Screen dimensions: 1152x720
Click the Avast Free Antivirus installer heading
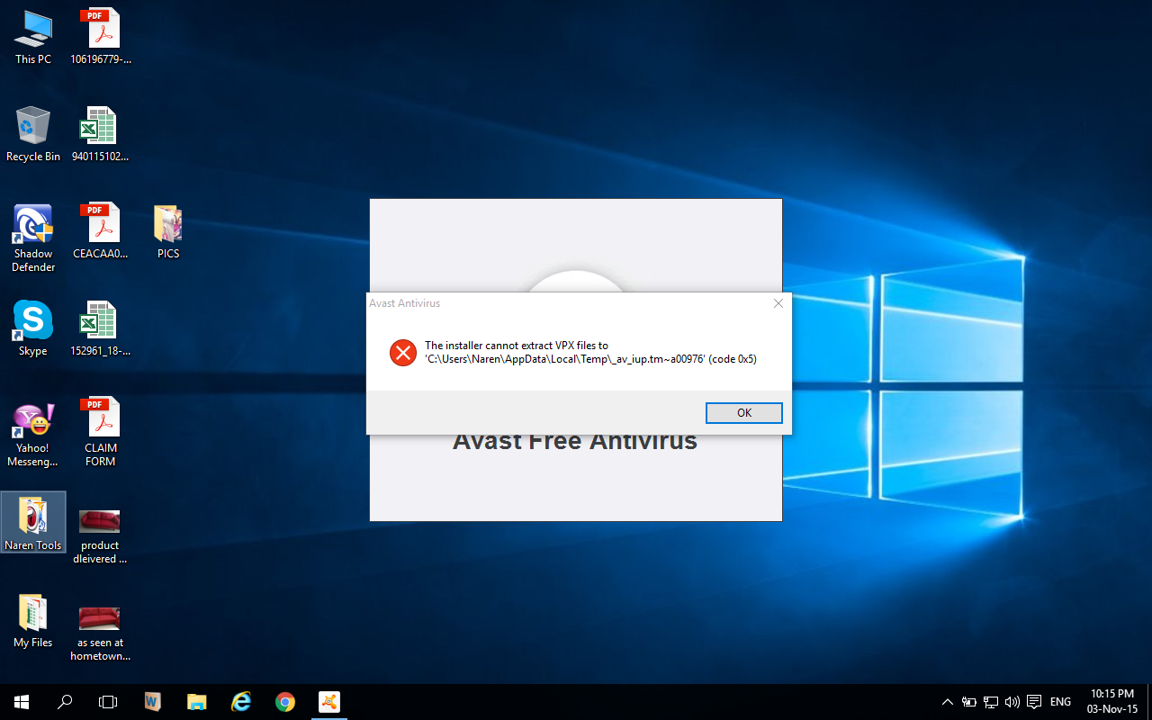[574, 442]
